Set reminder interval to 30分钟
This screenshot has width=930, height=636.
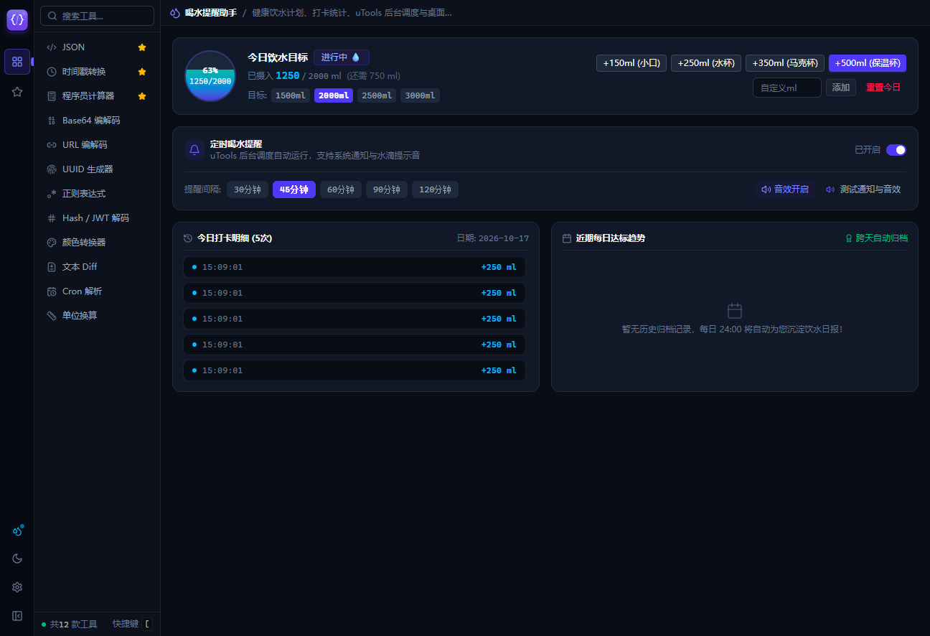tap(248, 190)
